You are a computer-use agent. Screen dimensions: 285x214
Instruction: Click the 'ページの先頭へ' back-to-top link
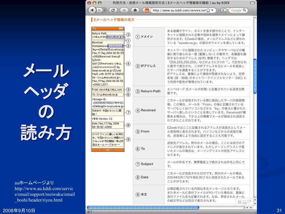click(245, 202)
